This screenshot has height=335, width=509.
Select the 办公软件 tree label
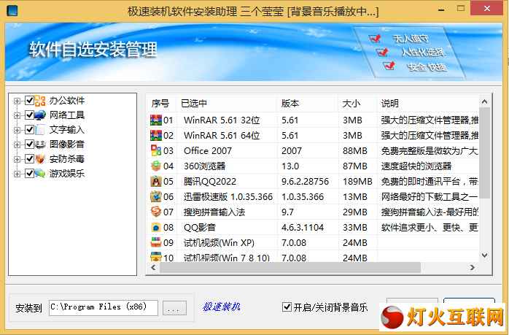point(67,101)
